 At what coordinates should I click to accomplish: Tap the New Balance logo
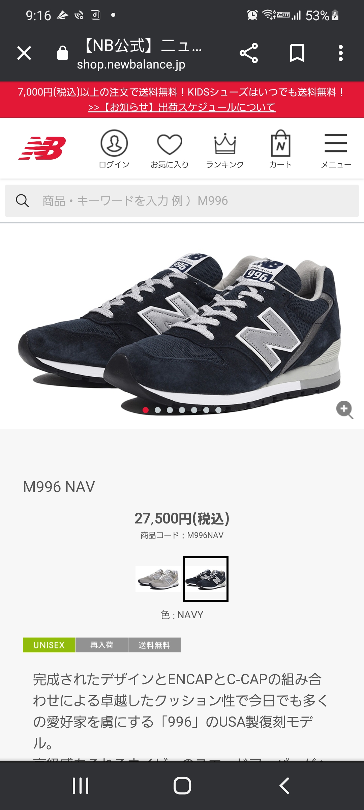pyautogui.click(x=42, y=148)
